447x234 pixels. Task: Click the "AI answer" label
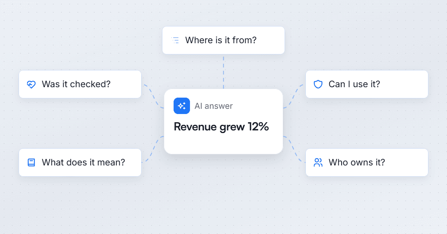click(x=214, y=106)
